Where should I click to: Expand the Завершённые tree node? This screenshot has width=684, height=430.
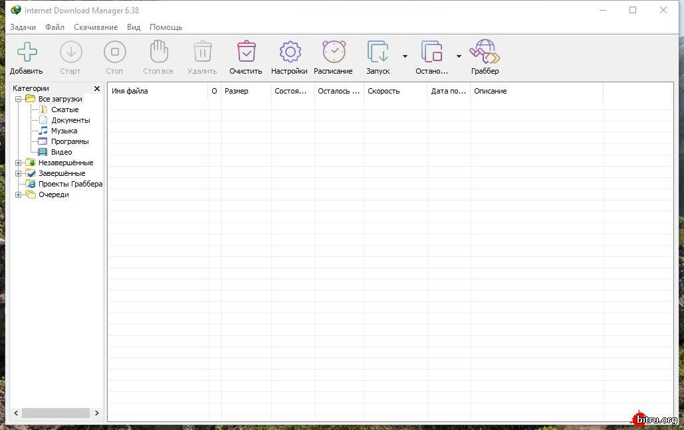[19, 173]
